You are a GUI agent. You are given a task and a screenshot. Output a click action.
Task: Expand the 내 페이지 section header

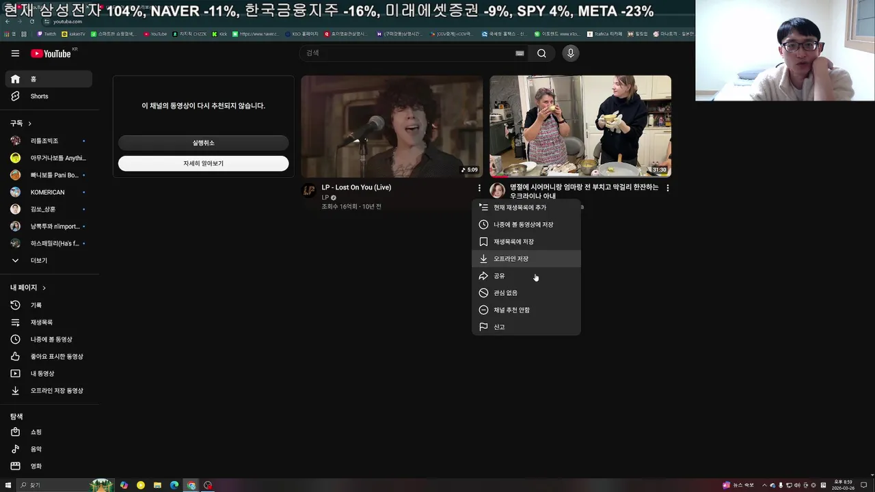(28, 288)
